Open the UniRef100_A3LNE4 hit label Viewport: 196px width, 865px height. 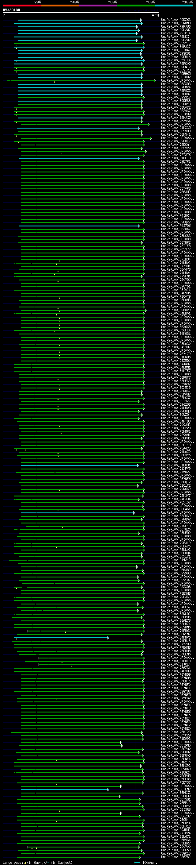pos(176,759)
